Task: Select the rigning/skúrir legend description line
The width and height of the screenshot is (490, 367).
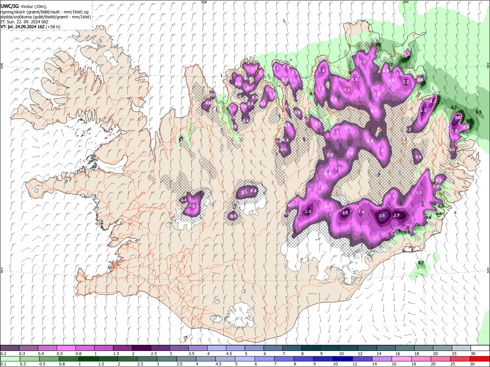Action: tap(45, 11)
